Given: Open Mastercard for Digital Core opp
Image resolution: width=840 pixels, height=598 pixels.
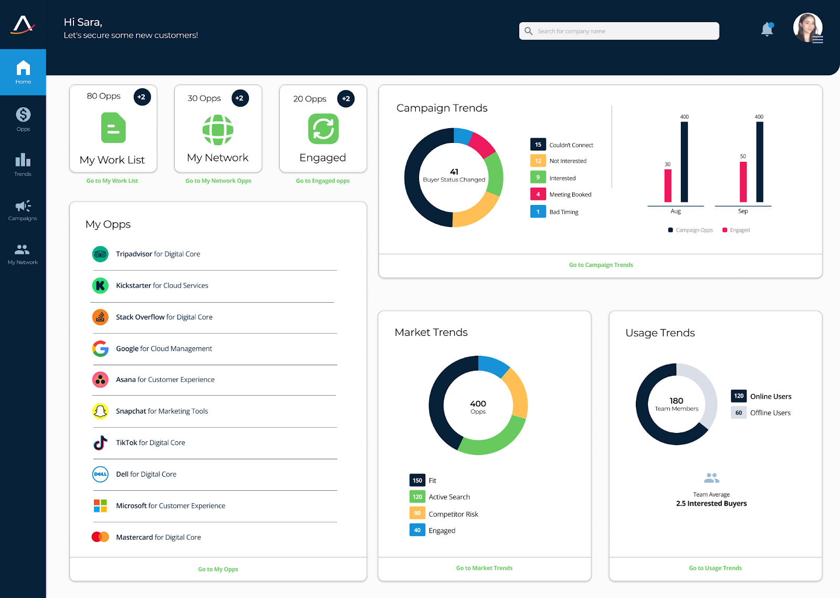Looking at the screenshot, I should [159, 537].
